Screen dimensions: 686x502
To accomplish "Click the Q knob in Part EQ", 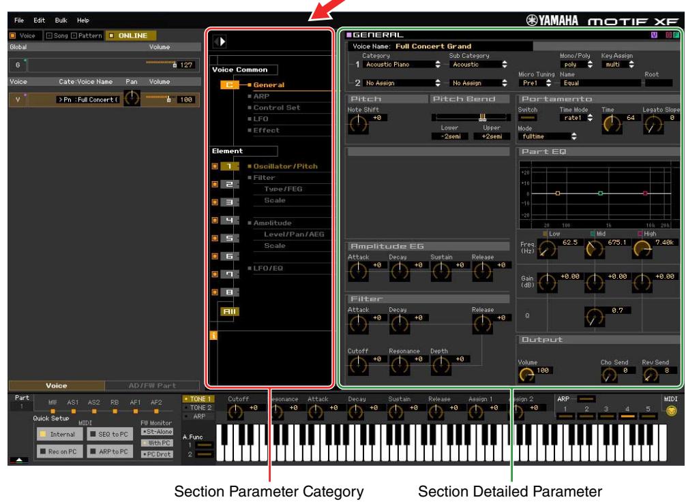I will (594, 317).
